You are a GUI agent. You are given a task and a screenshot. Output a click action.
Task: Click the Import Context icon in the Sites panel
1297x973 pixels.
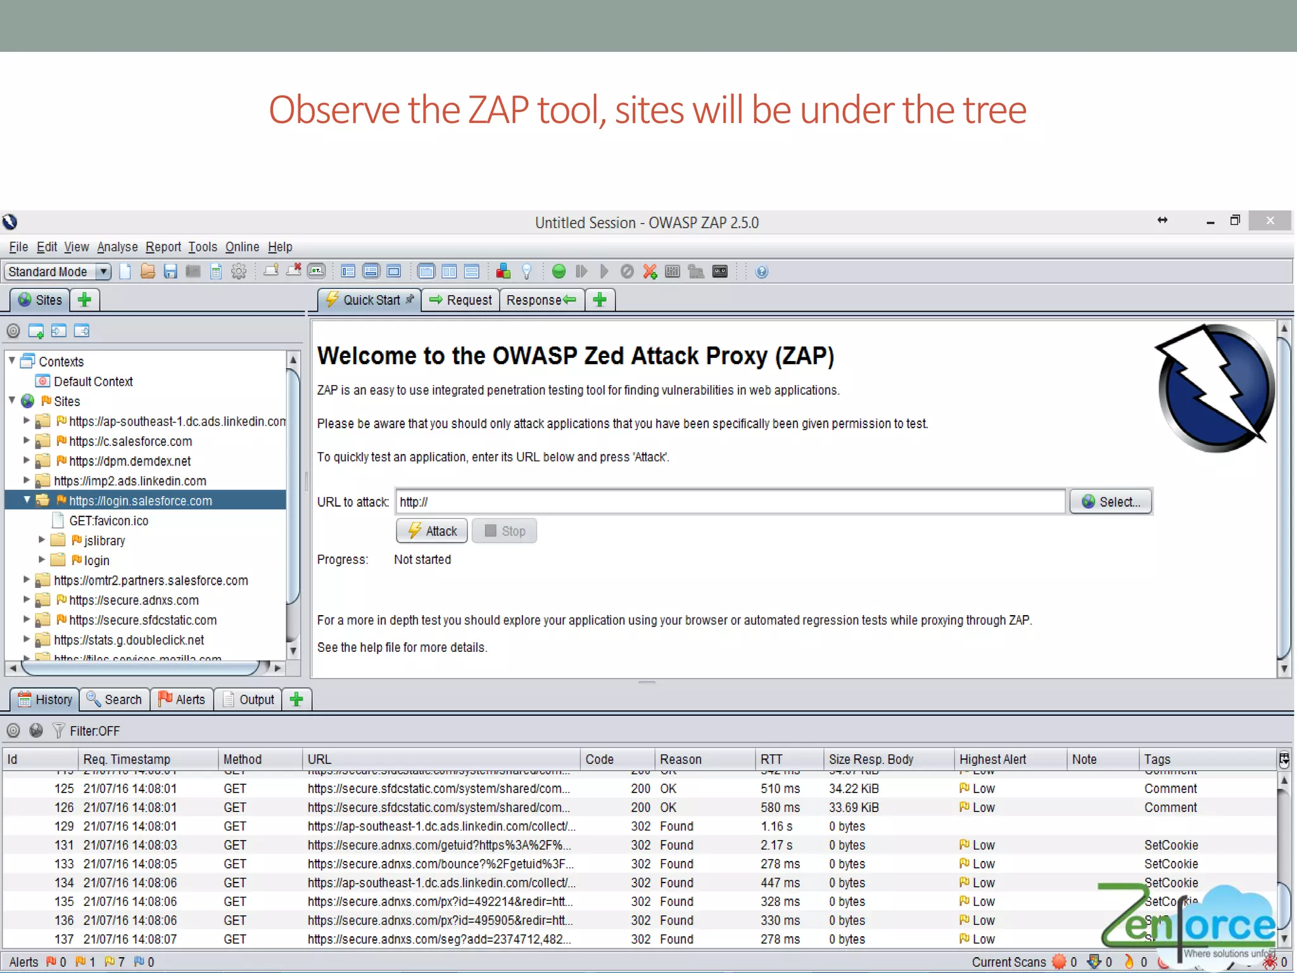pyautogui.click(x=59, y=331)
